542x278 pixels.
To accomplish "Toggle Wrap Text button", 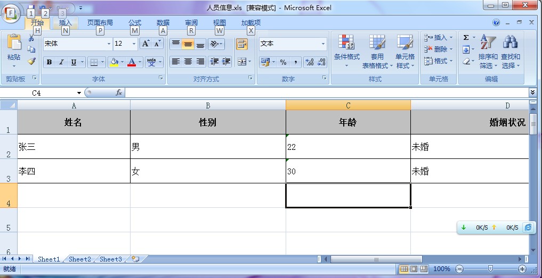I will point(242,44).
